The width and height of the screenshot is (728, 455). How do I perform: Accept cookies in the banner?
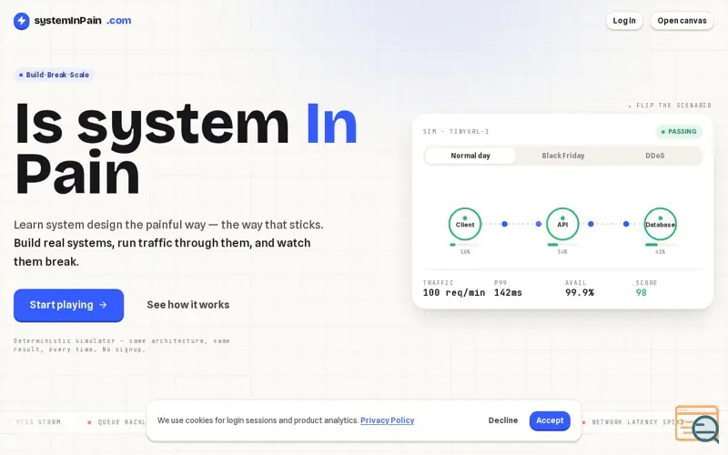point(550,420)
